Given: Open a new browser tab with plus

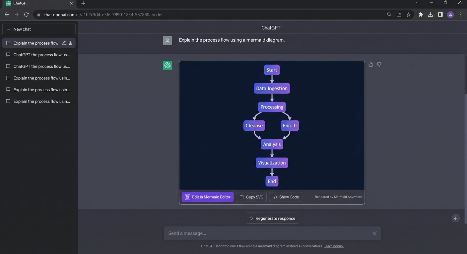Looking at the screenshot, I should [x=83, y=3].
